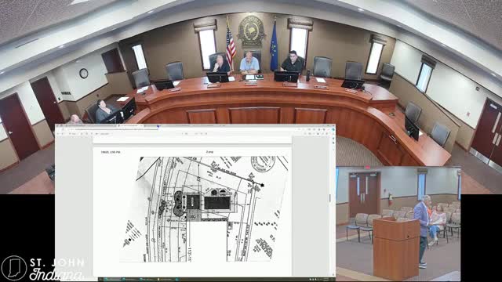Click the browser address bar URL

click(x=116, y=129)
